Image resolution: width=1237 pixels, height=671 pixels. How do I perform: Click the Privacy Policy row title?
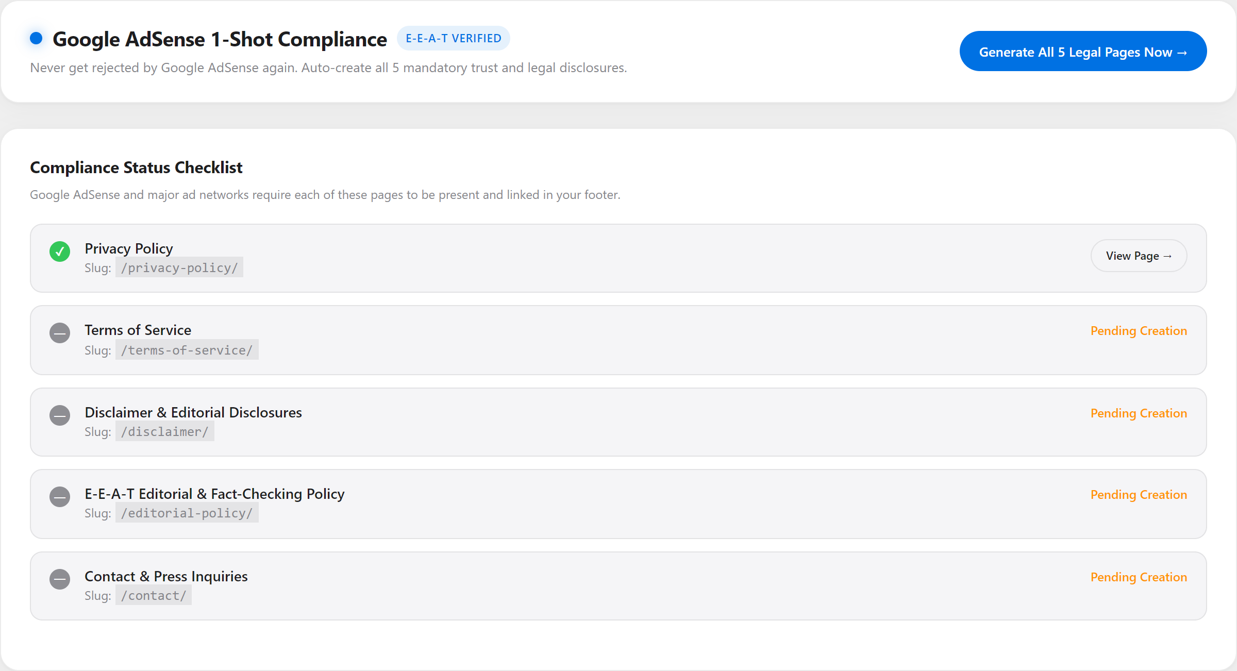pos(129,248)
